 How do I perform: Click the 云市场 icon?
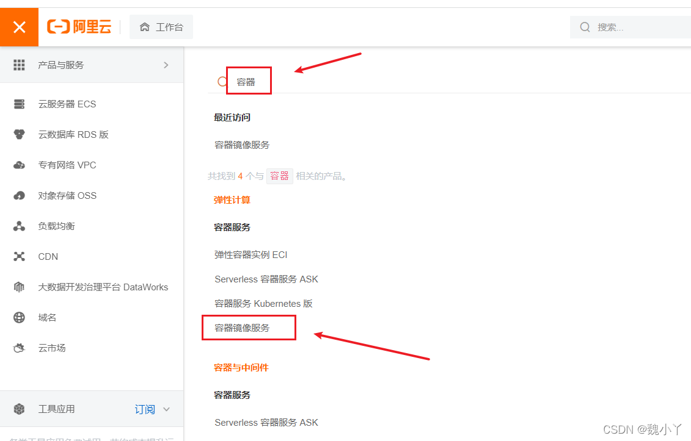click(19, 348)
